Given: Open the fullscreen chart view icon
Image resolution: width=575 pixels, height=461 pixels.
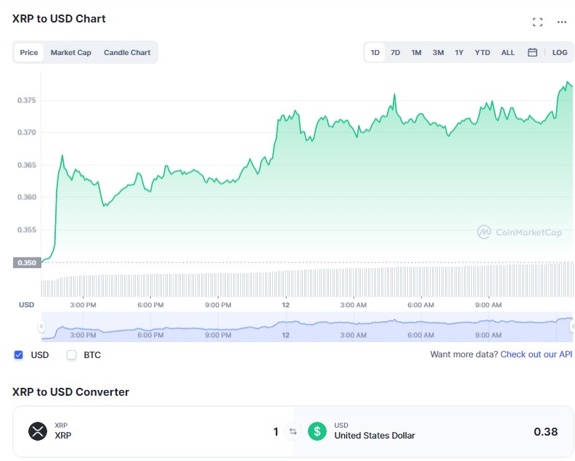Looking at the screenshot, I should click(537, 22).
